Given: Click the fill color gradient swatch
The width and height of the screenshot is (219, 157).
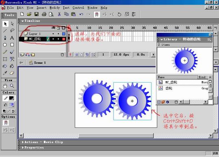Looking at the screenshot, I should pyautogui.click(x=11, y=105).
